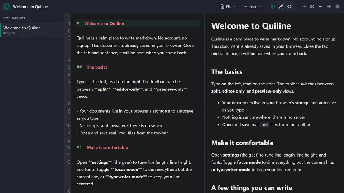The image size is (344, 193).
Task: Open the outline list-tree icon
Action: pos(304,6)
